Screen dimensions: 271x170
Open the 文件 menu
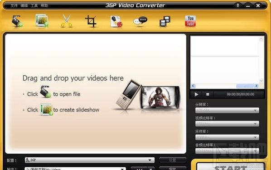pyautogui.click(x=14, y=5)
